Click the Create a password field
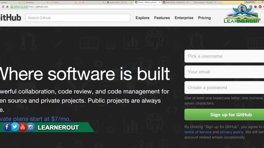The height and width of the screenshot is (148, 264). 224,88
